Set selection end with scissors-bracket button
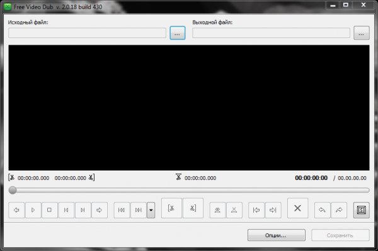Viewport: 378px width, 251px height. pyautogui.click(x=193, y=208)
